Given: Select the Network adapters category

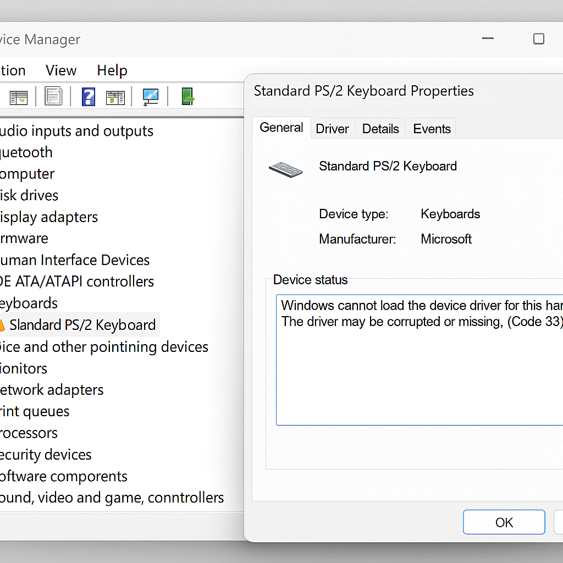Looking at the screenshot, I should tap(52, 390).
